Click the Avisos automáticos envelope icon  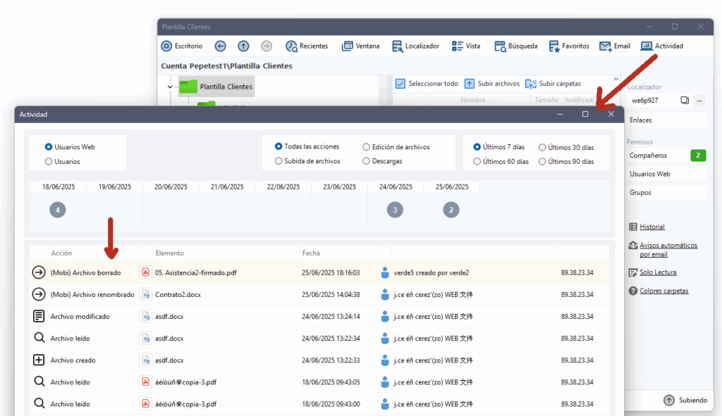633,246
